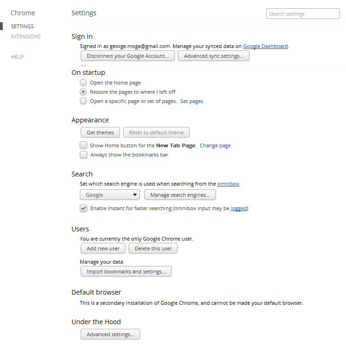Open Extensions in the sidebar
Image resolution: width=346 pixels, height=344 pixels.
pos(26,36)
